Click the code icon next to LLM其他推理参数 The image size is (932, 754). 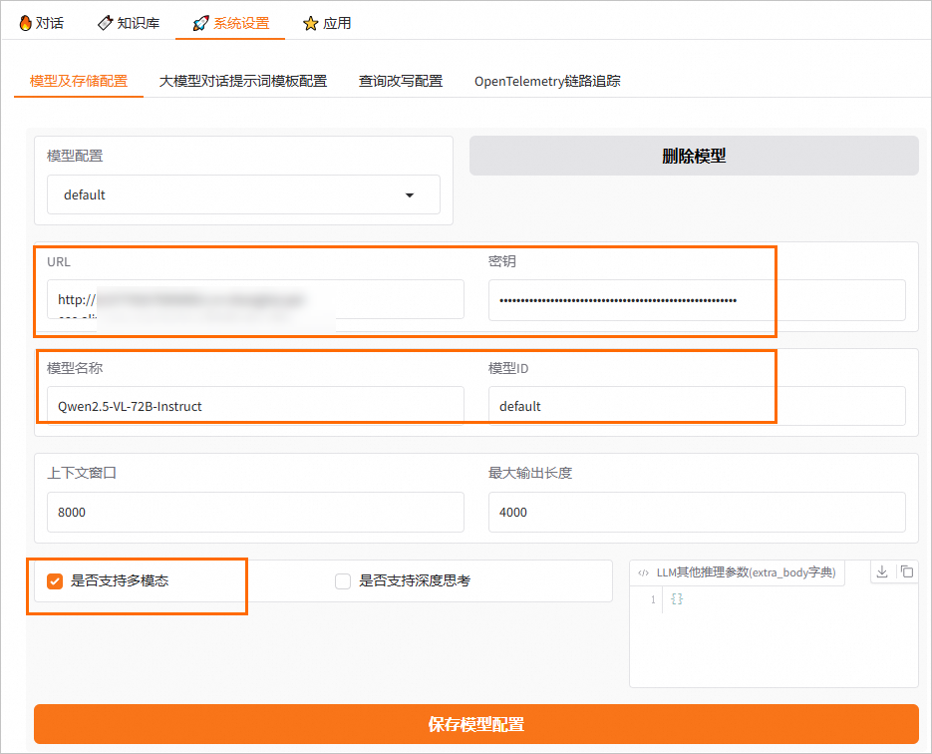[x=643, y=573]
